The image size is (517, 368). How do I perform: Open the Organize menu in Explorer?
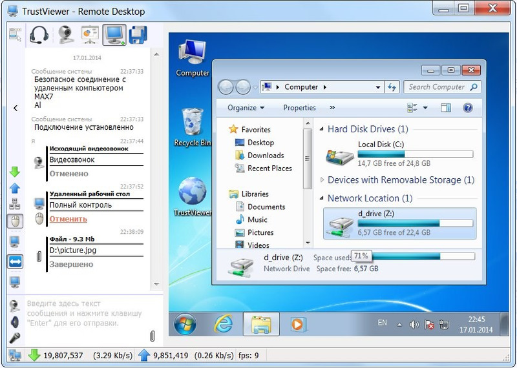[246, 108]
